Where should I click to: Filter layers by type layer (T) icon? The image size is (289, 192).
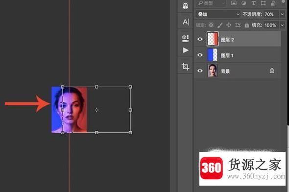coord(253,3)
